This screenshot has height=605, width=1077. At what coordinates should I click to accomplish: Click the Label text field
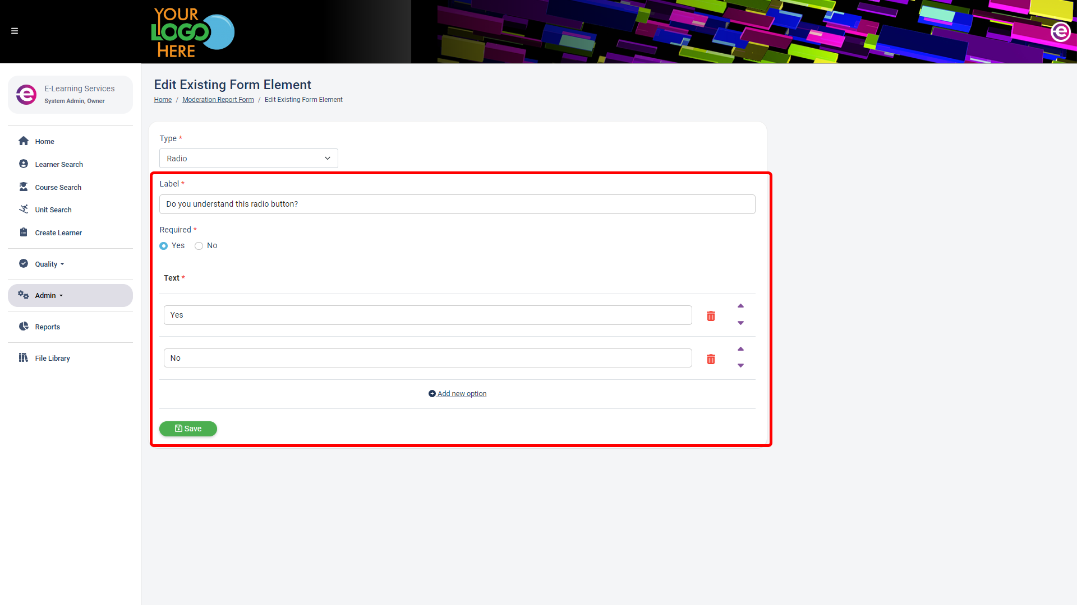pyautogui.click(x=457, y=204)
